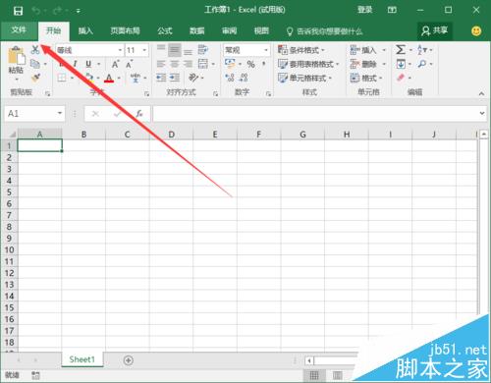Click the 登录 sign-in link

[364, 10]
